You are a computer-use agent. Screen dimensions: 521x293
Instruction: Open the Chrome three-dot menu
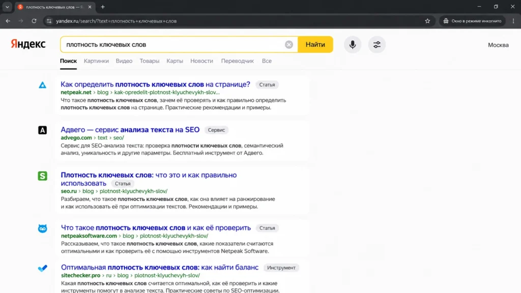click(x=513, y=21)
